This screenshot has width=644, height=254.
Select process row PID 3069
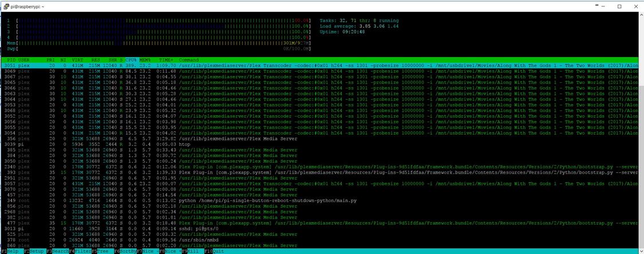(x=321, y=71)
